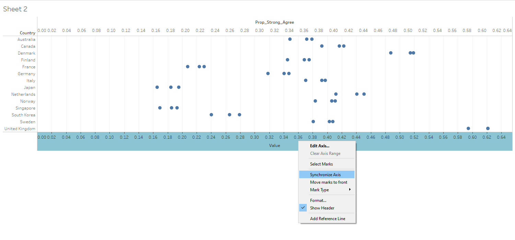Click the Sheet 2 title
The width and height of the screenshot is (515, 240).
pyautogui.click(x=15, y=9)
